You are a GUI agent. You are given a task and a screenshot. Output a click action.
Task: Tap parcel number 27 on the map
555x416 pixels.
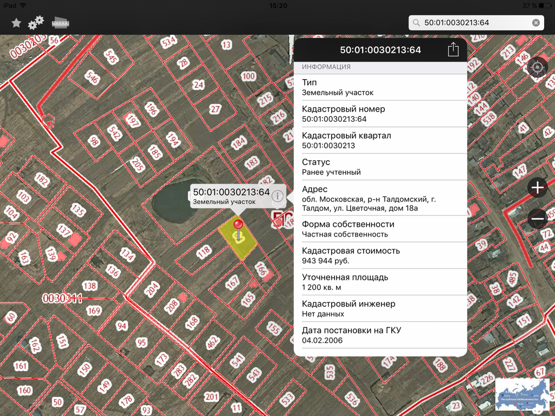point(215,109)
